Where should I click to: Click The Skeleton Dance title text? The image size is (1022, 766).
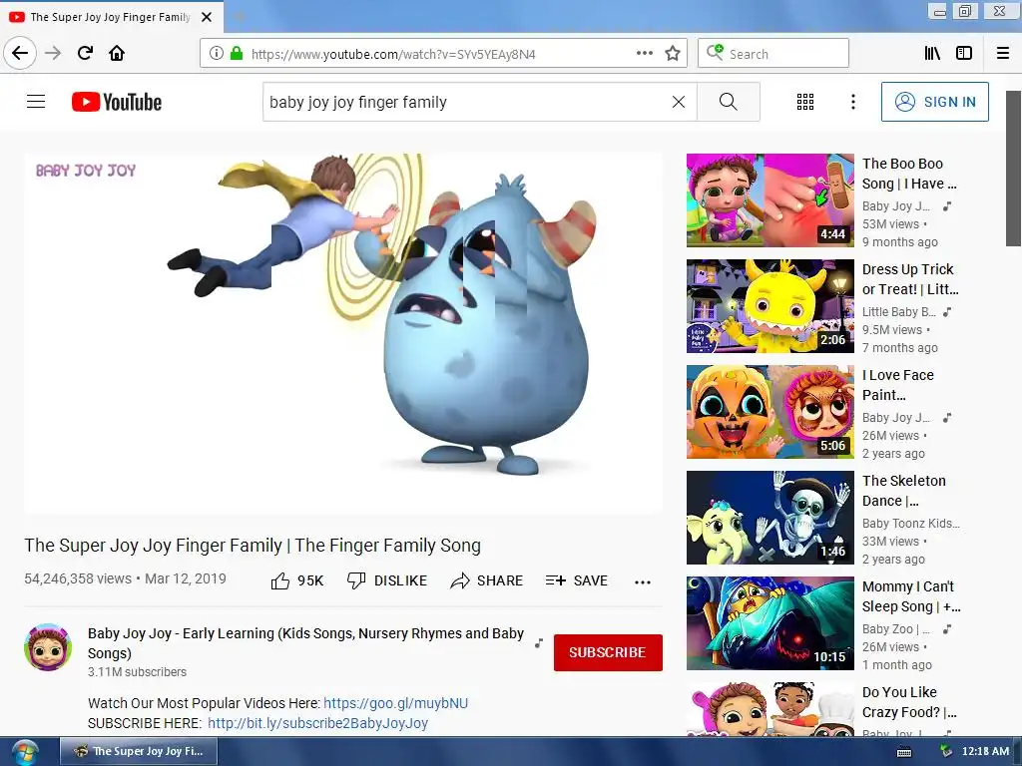[x=903, y=491]
